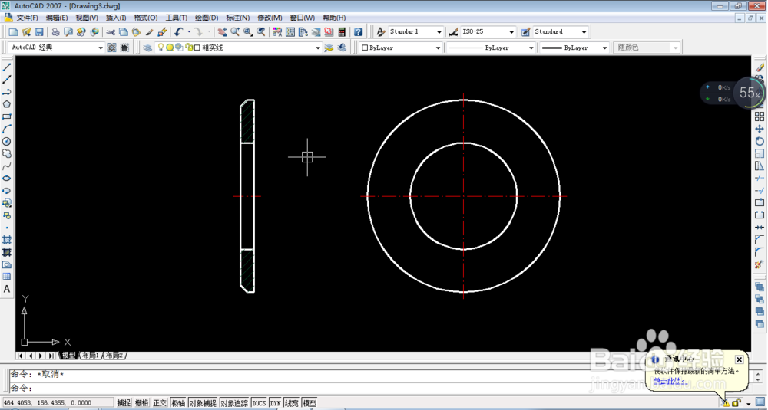Click the 模型 button in status bar
The height and width of the screenshot is (410, 768).
click(310, 403)
